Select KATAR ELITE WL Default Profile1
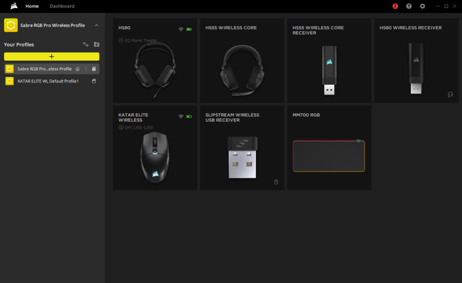Screen dimensions: 462x283 click(x=51, y=81)
